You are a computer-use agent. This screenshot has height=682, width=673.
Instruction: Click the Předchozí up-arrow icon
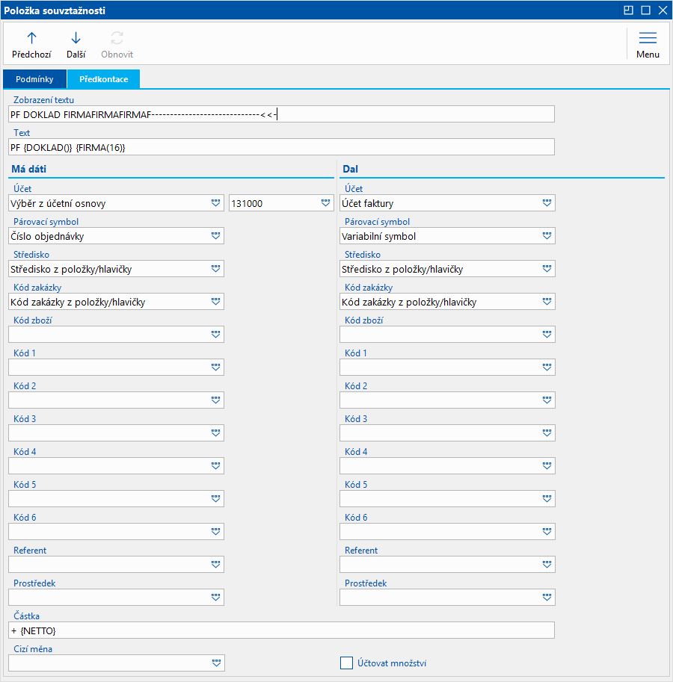(31, 38)
